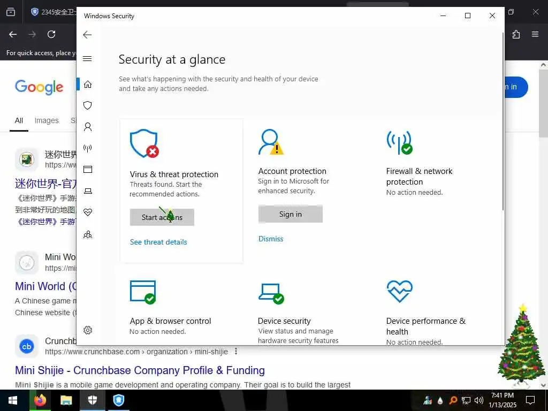Open Firewall & network protection sidebar icon
Viewport: 548px width, 411px height.
(x=88, y=148)
